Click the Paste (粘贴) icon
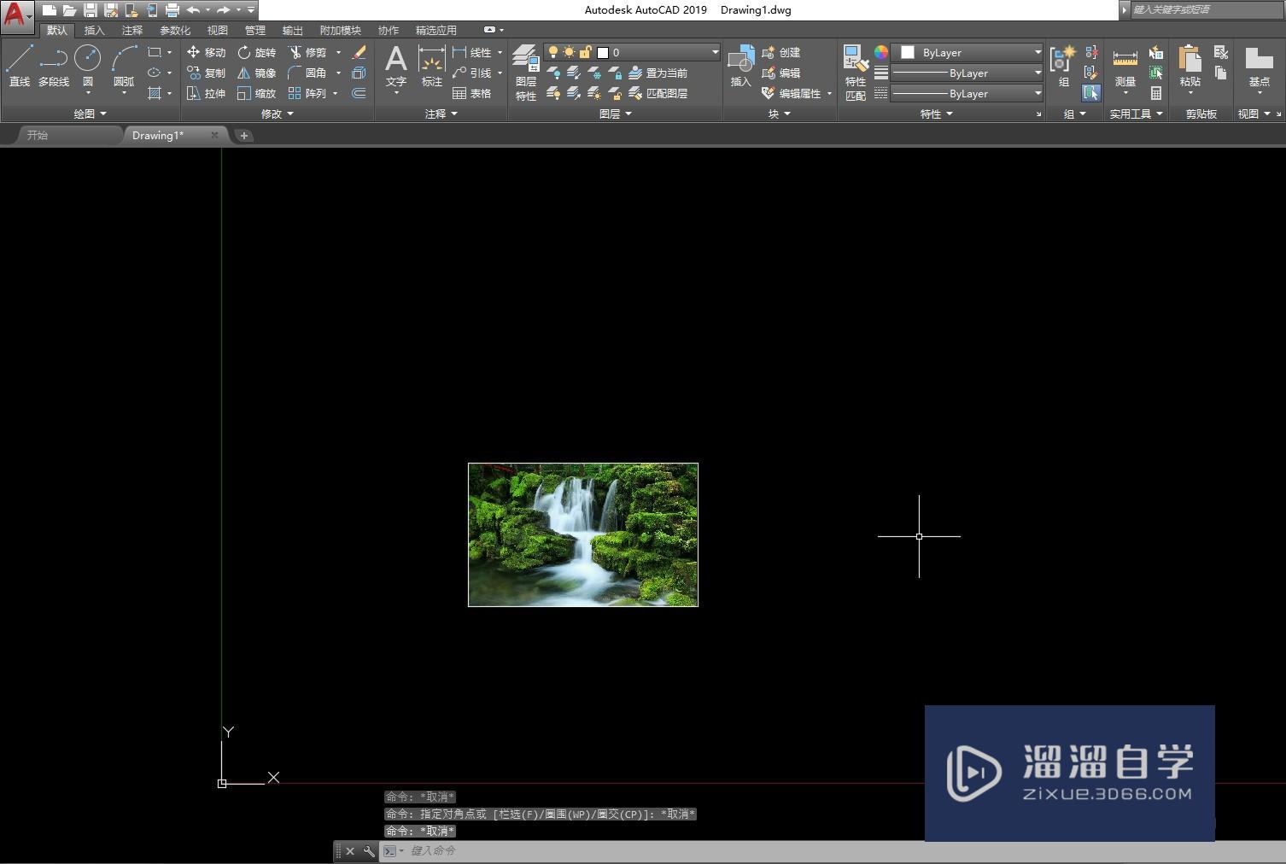Image resolution: width=1286 pixels, height=864 pixels. point(1190,66)
